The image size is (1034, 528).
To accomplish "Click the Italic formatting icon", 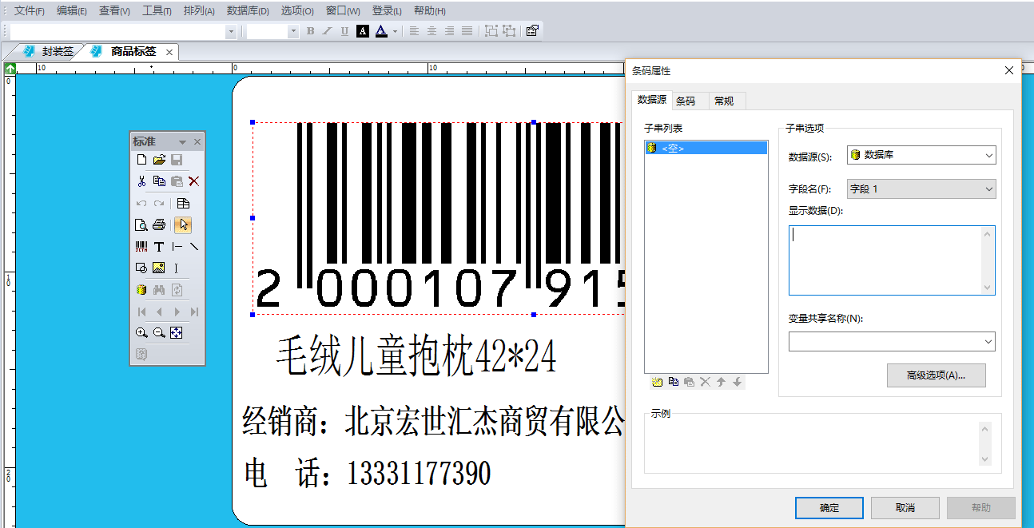I will point(327,31).
